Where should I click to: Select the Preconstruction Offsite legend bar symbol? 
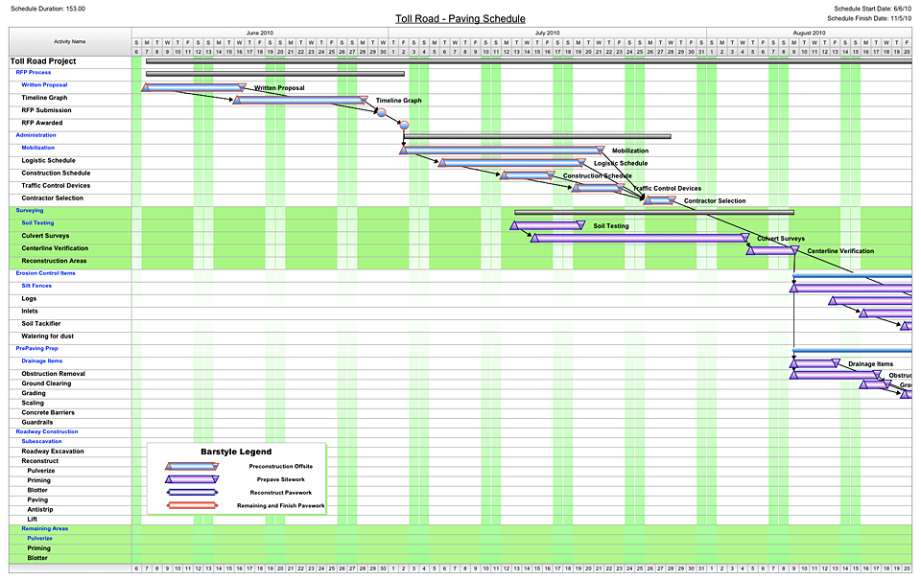tap(193, 466)
